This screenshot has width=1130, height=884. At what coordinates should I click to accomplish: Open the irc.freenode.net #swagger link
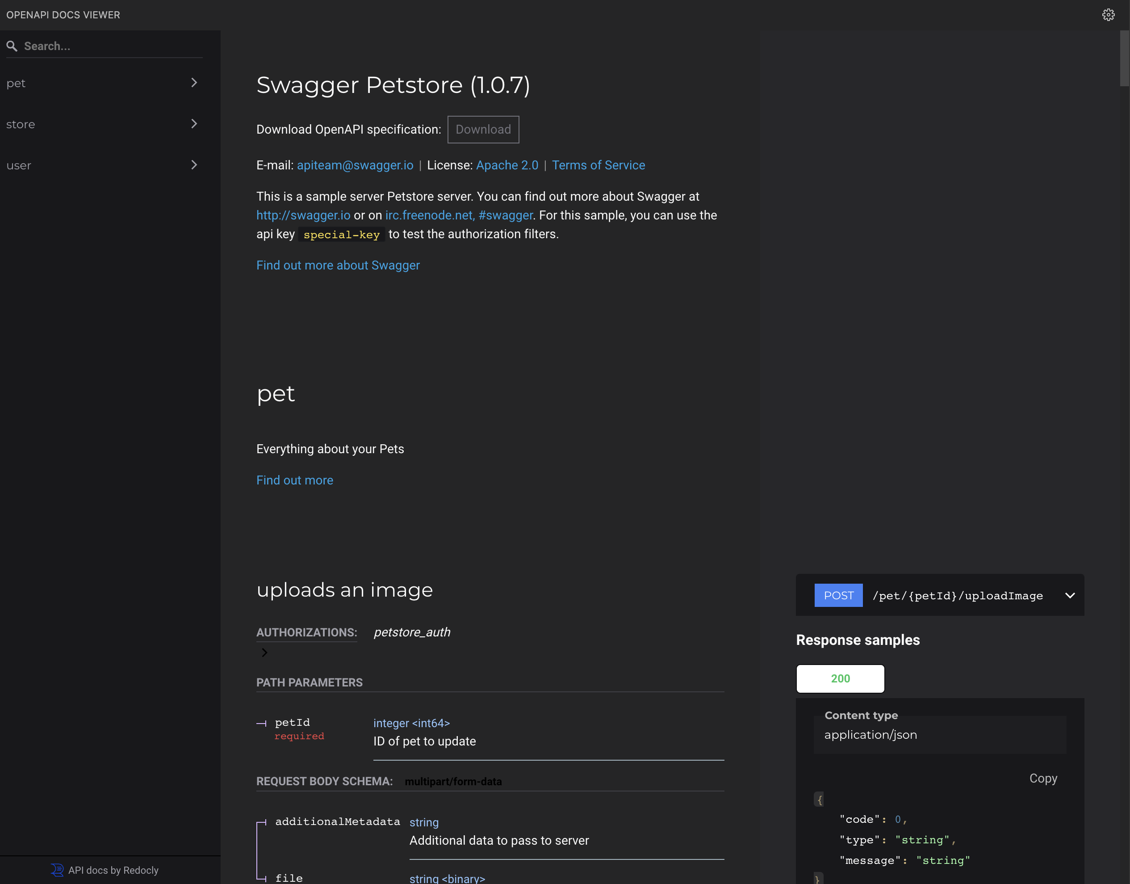tap(458, 215)
